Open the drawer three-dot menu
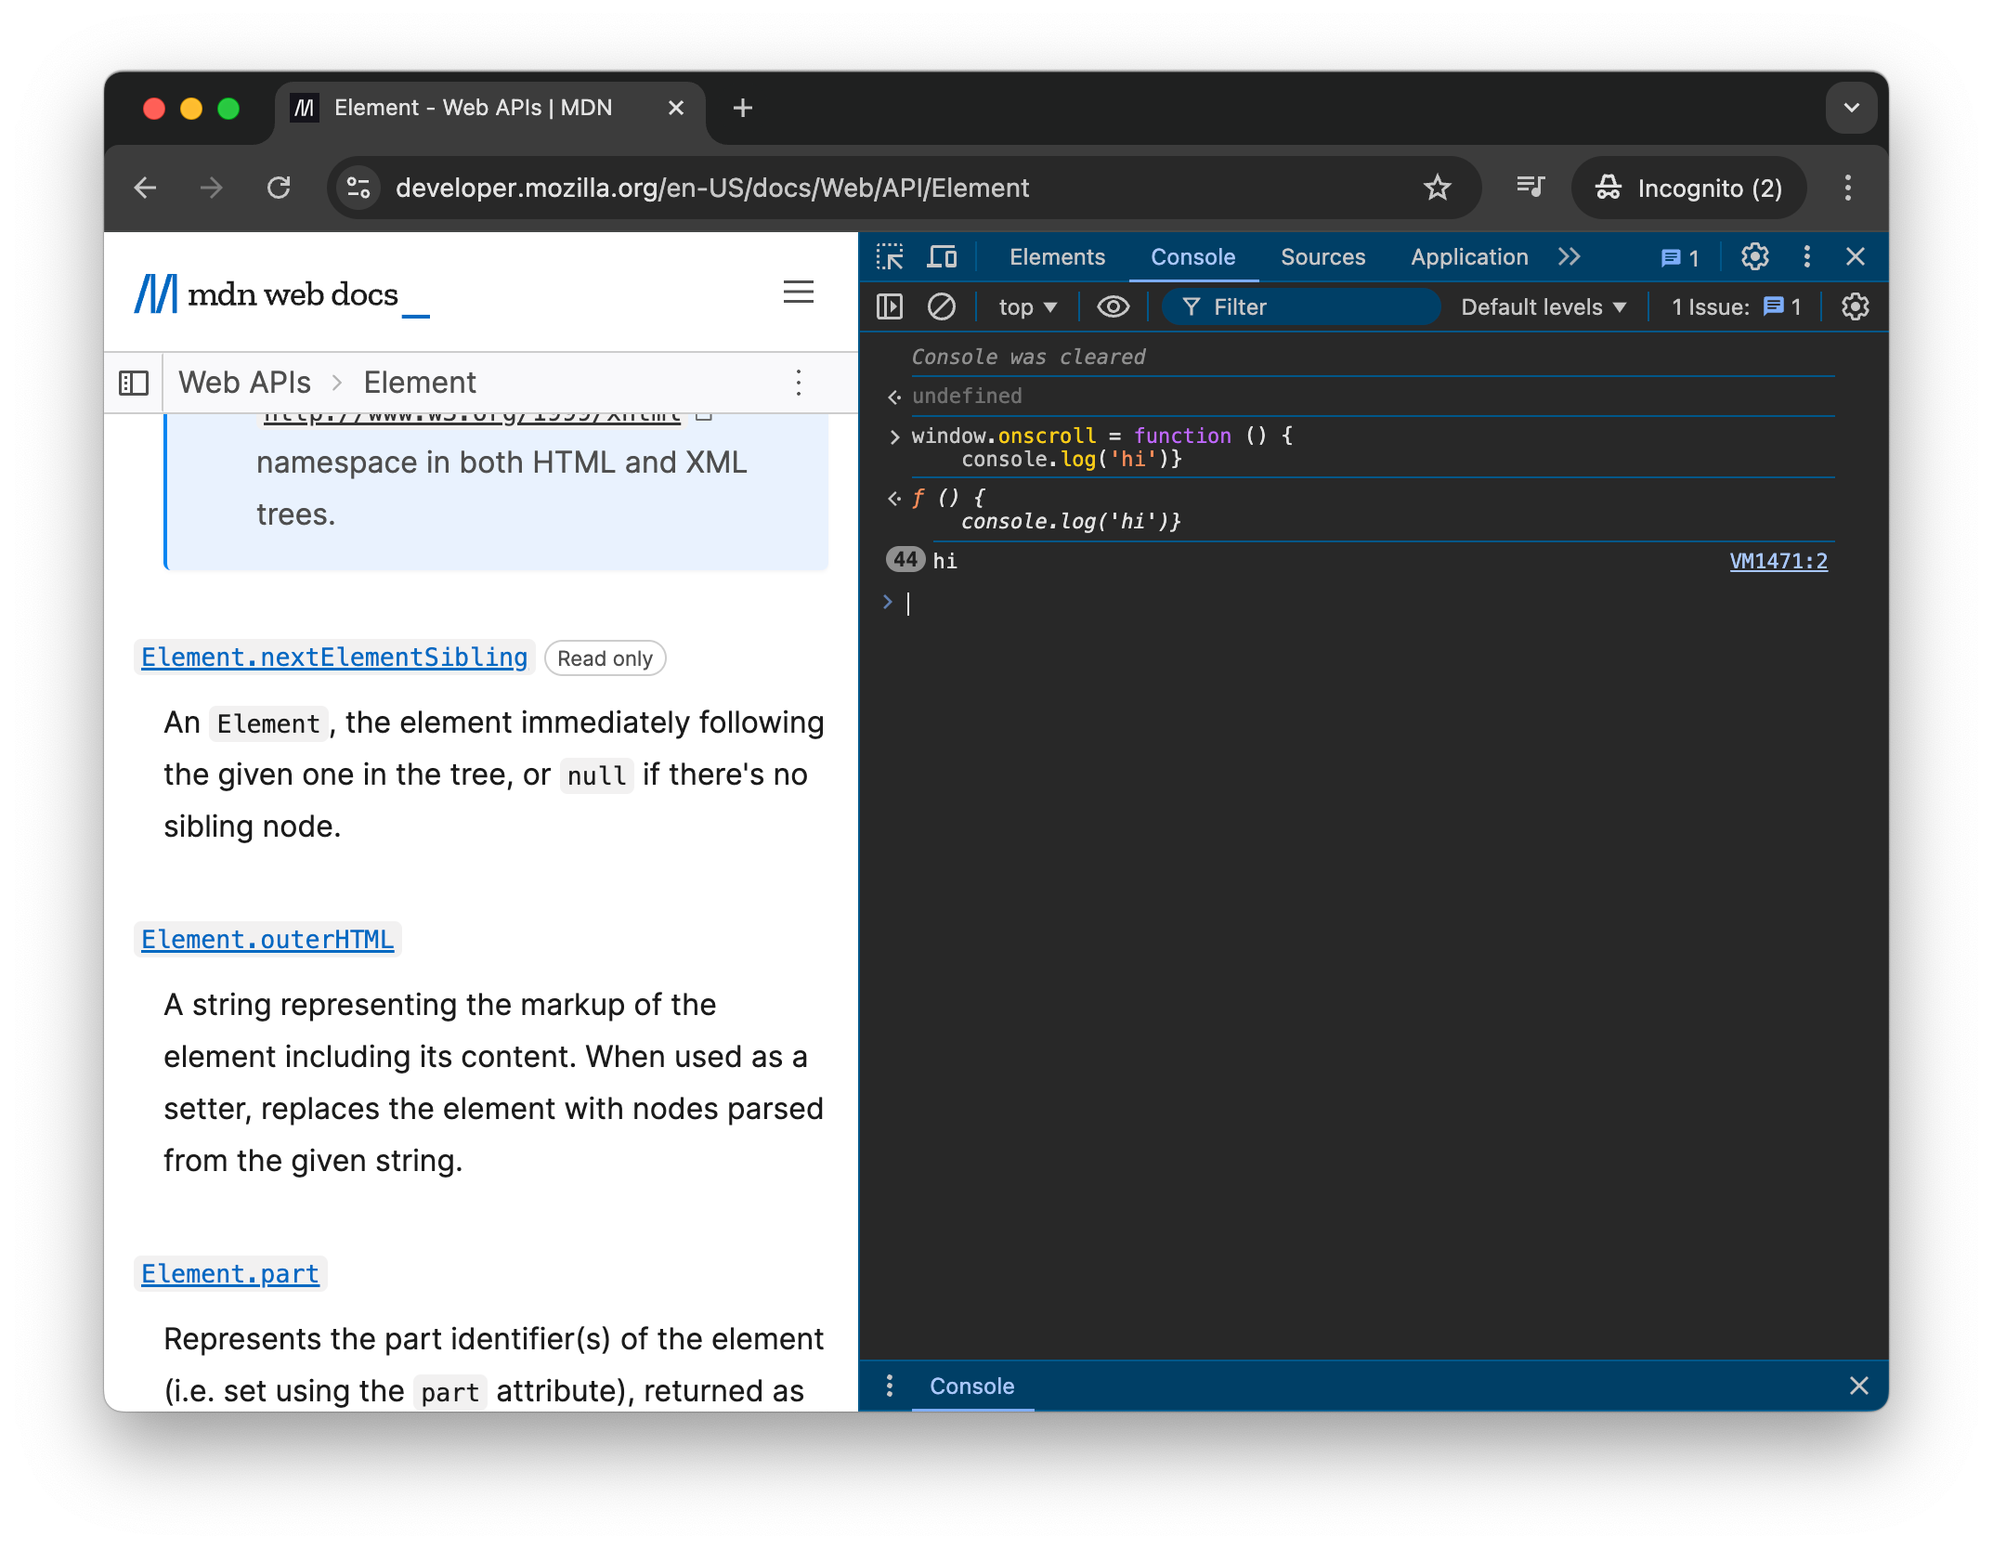The width and height of the screenshot is (1993, 1549). [x=890, y=1386]
